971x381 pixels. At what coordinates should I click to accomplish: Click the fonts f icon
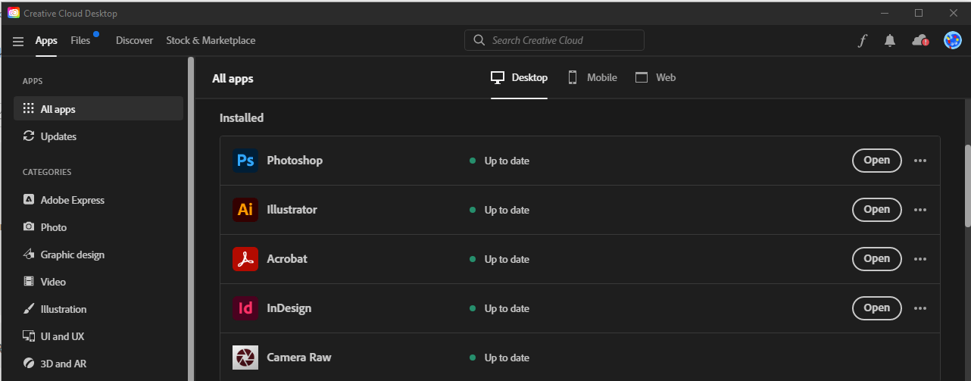862,41
